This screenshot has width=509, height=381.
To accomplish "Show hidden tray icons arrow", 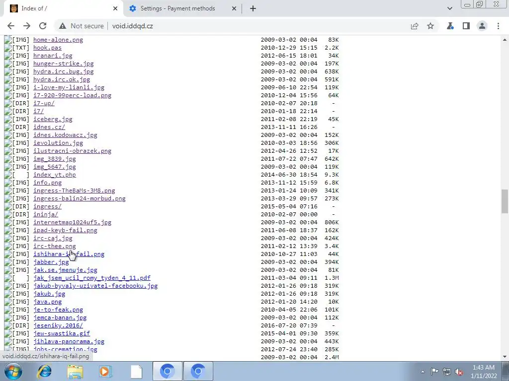I will click(423, 372).
